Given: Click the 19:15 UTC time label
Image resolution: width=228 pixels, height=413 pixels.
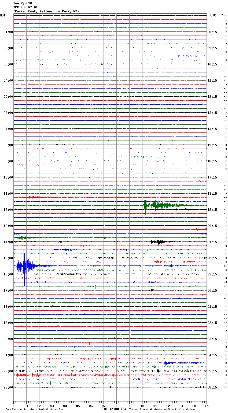Looking at the screenshot, I should [x=212, y=210].
